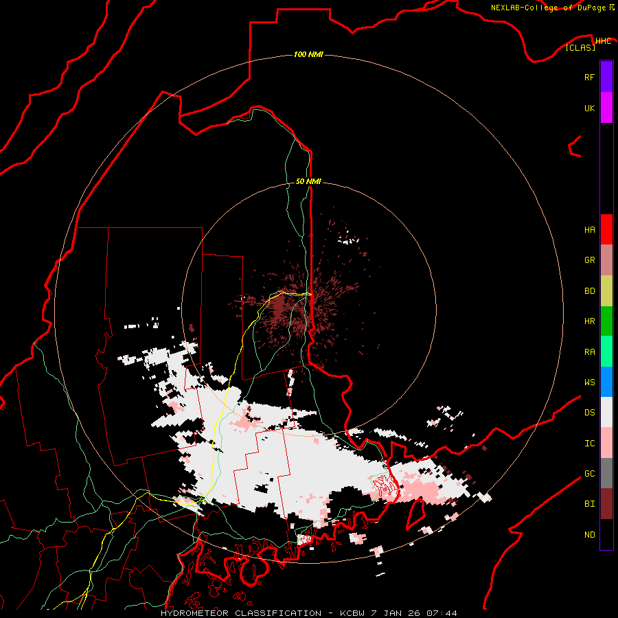Click the RA light-green legend swatch

click(606, 352)
